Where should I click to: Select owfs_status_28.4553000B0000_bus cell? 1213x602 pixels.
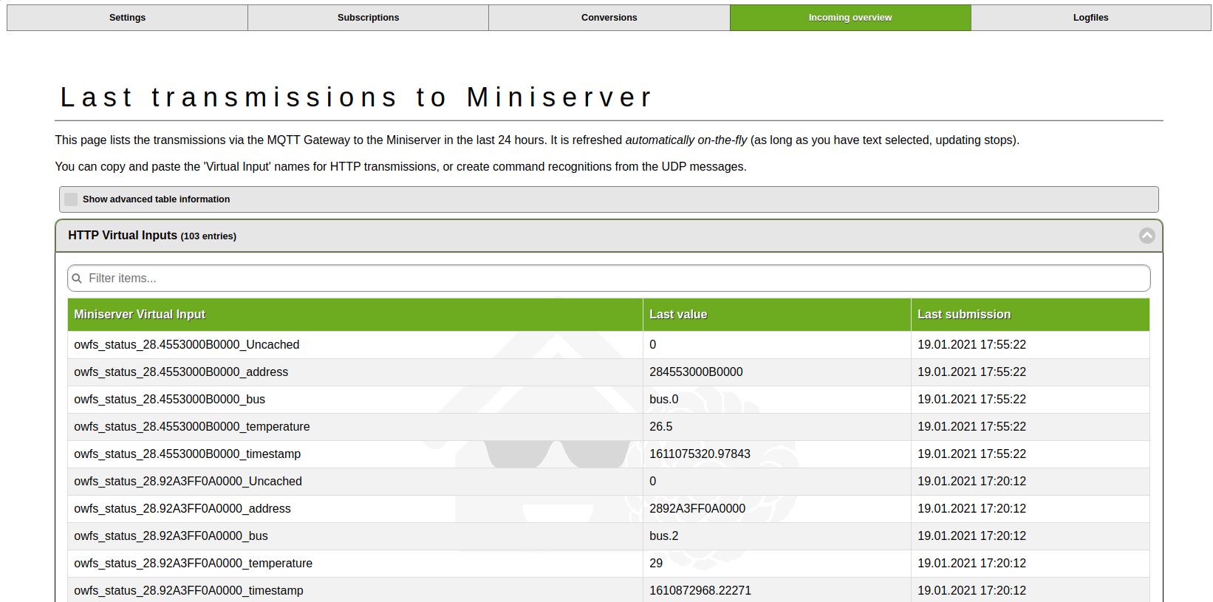point(355,400)
